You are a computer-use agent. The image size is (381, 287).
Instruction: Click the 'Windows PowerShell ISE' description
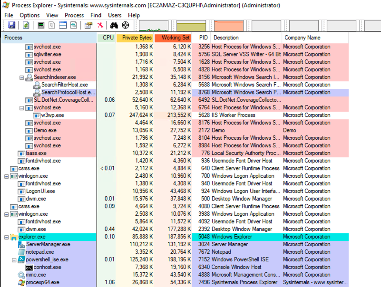coord(240,259)
